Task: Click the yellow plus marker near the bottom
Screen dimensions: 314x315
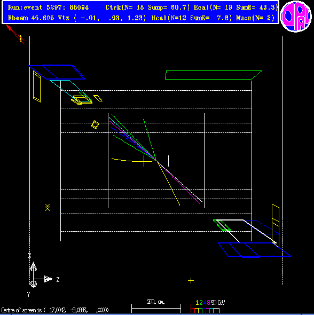Action: click(x=191, y=280)
